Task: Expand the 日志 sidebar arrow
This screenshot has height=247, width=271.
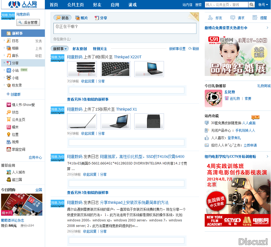Action: (4, 40)
